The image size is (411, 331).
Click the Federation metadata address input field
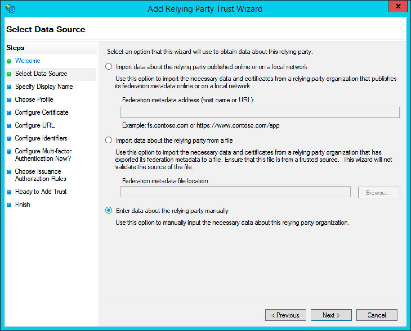tap(260, 112)
